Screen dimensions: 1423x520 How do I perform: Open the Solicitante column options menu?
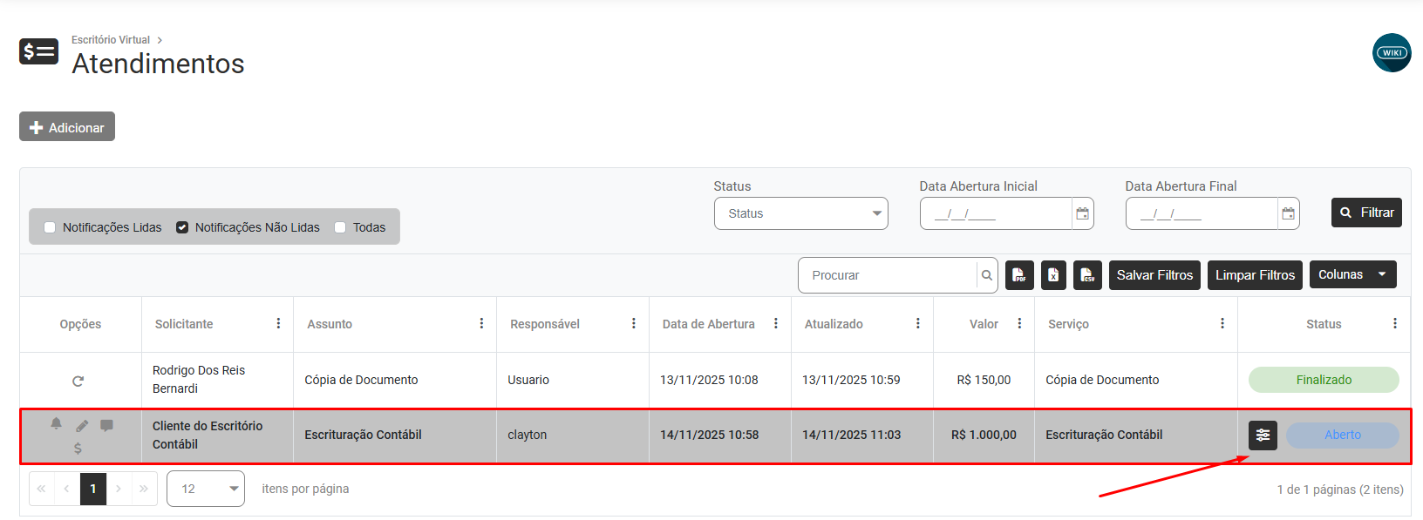278,323
